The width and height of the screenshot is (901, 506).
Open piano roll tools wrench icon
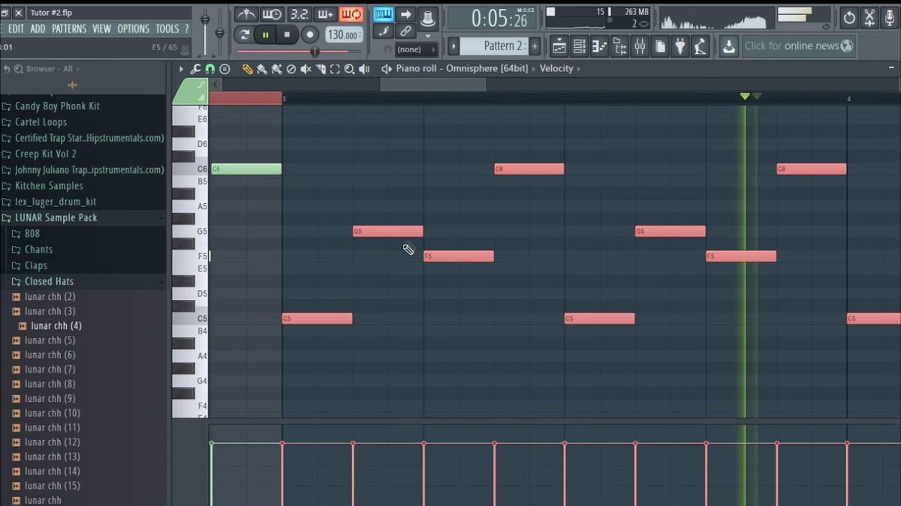pos(196,69)
